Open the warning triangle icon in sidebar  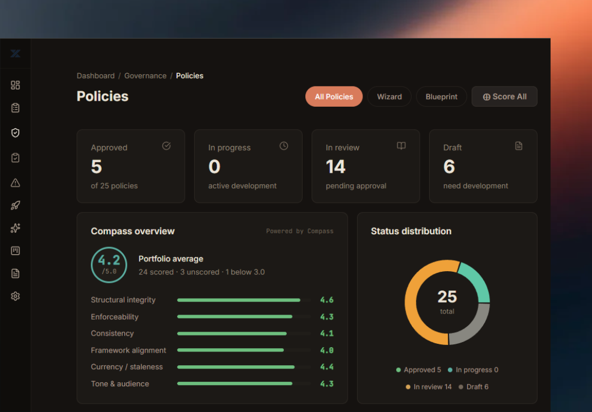(15, 183)
